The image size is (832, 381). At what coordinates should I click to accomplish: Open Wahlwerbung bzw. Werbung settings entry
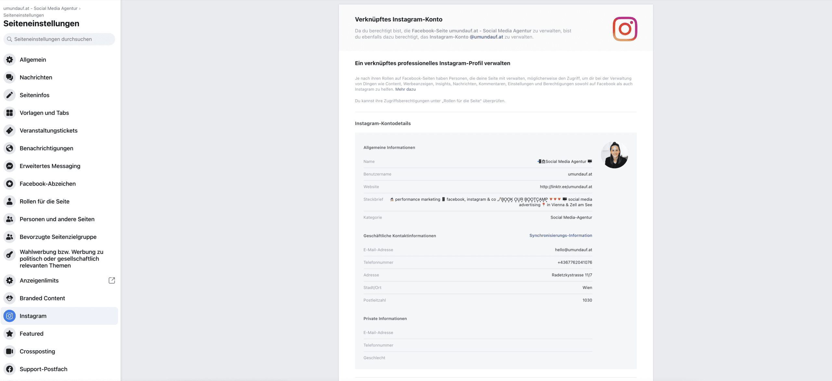[x=59, y=259]
